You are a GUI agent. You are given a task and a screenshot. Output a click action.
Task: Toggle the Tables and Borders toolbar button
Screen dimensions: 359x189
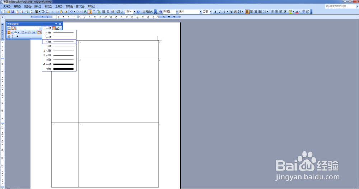(x=89, y=11)
